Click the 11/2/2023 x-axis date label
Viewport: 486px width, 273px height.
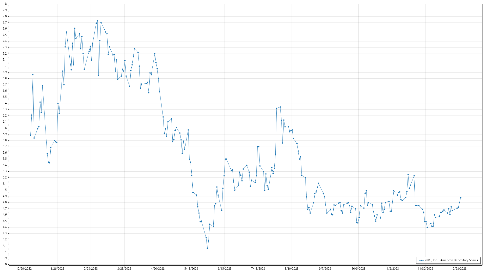(x=392, y=269)
